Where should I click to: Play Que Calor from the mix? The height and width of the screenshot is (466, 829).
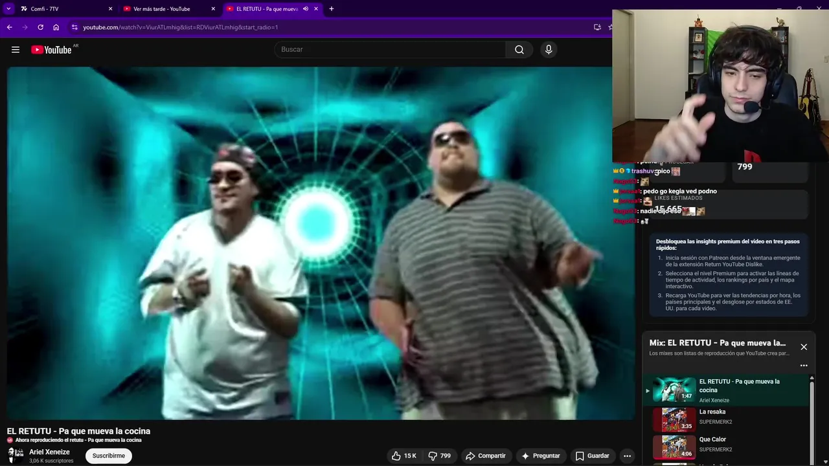712,439
